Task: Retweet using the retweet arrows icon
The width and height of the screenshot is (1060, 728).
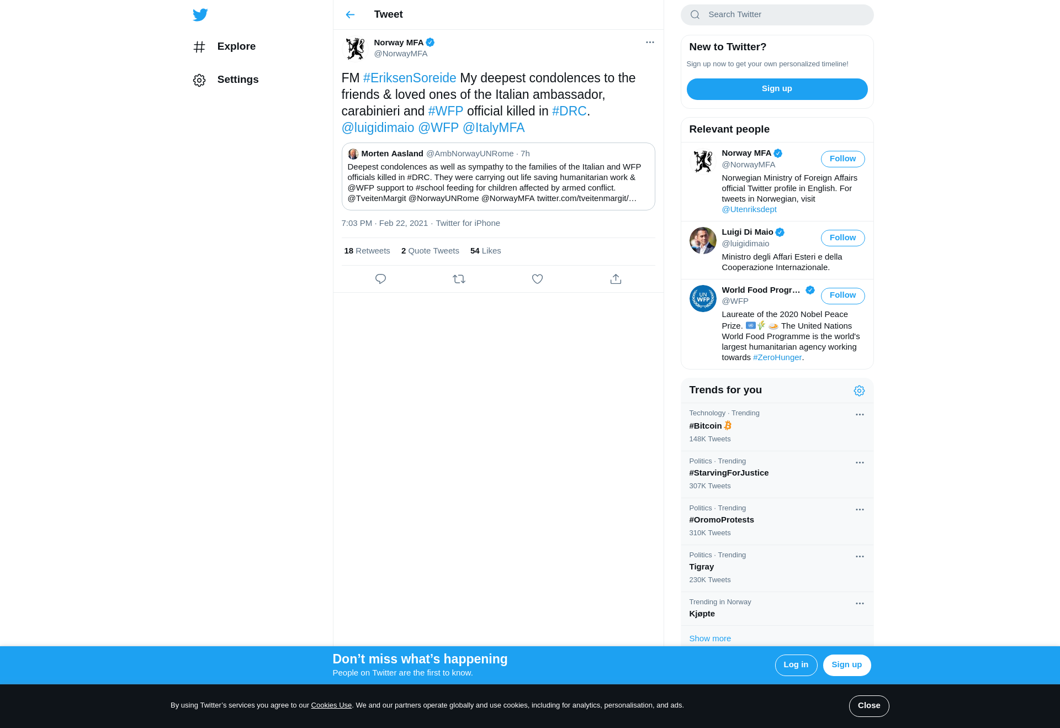Action: tap(459, 279)
